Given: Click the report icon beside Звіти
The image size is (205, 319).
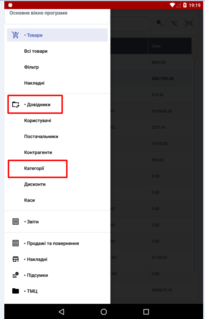Looking at the screenshot, I should [x=15, y=222].
